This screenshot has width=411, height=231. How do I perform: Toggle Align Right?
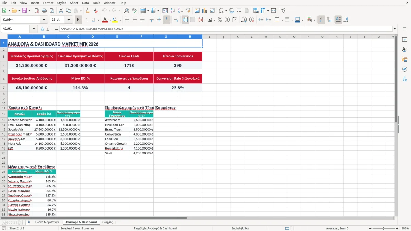tap(142, 20)
